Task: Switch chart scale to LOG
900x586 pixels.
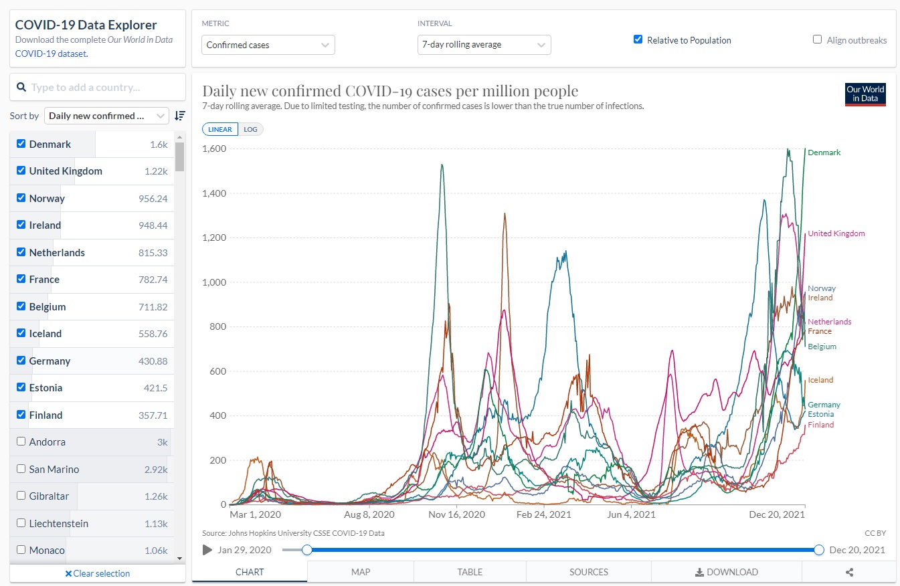Action: pyautogui.click(x=250, y=129)
